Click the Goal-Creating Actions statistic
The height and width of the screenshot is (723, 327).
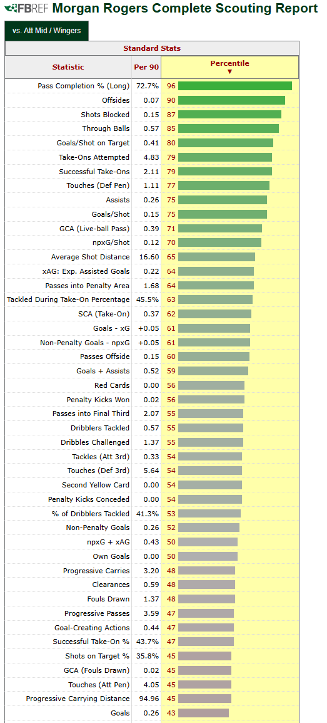click(92, 628)
